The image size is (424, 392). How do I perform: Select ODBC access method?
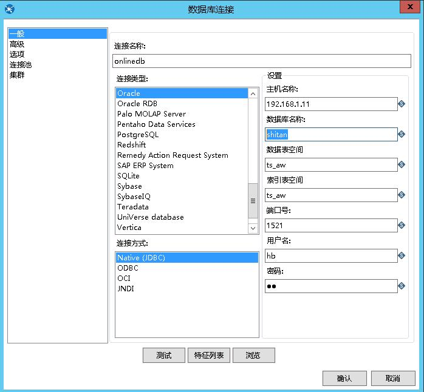tap(187, 268)
